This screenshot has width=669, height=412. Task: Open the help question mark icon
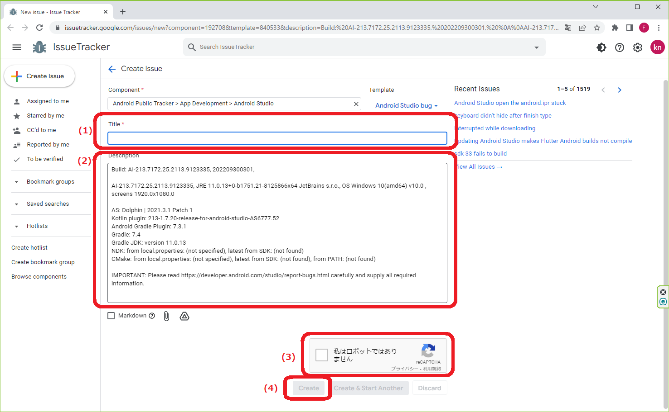pyautogui.click(x=620, y=47)
